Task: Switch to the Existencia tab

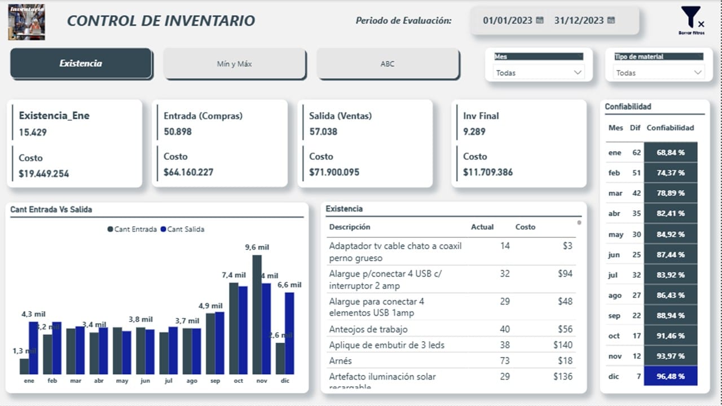Action: (x=81, y=64)
